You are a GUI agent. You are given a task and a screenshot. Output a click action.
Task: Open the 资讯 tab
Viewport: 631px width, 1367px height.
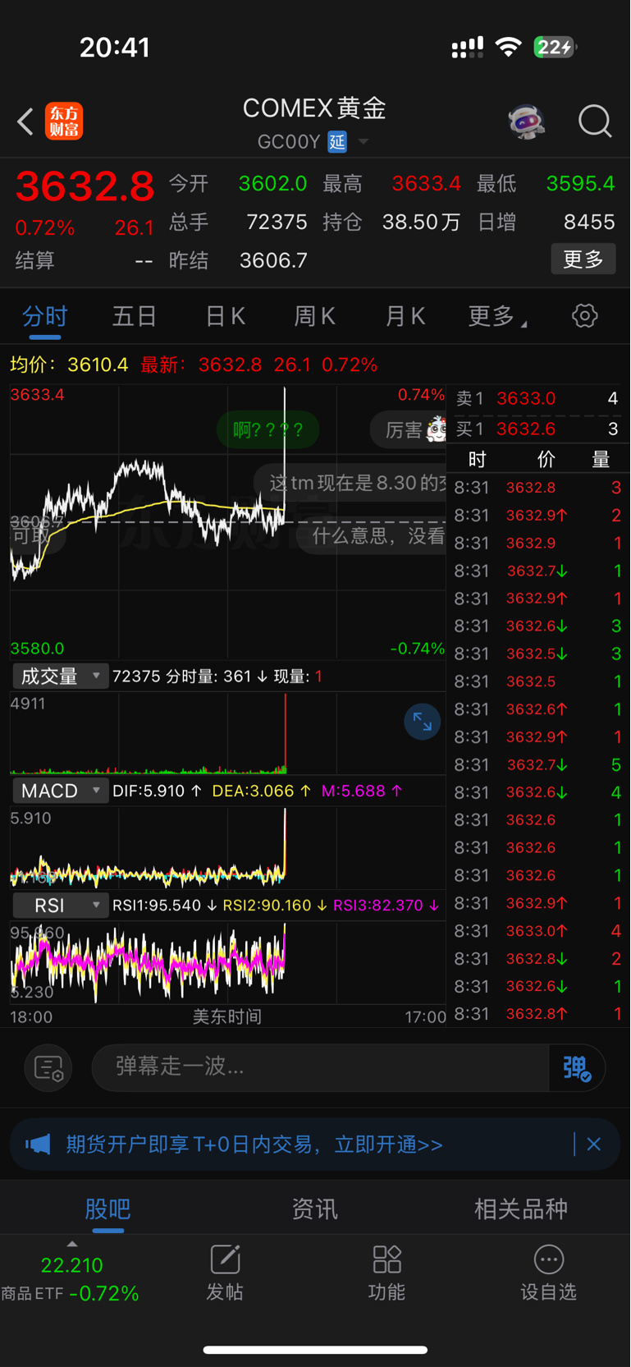315,1209
